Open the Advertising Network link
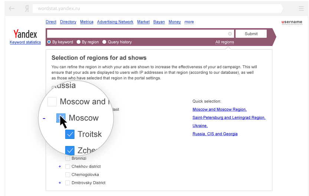Image resolution: width=309 pixels, height=196 pixels. [115, 22]
